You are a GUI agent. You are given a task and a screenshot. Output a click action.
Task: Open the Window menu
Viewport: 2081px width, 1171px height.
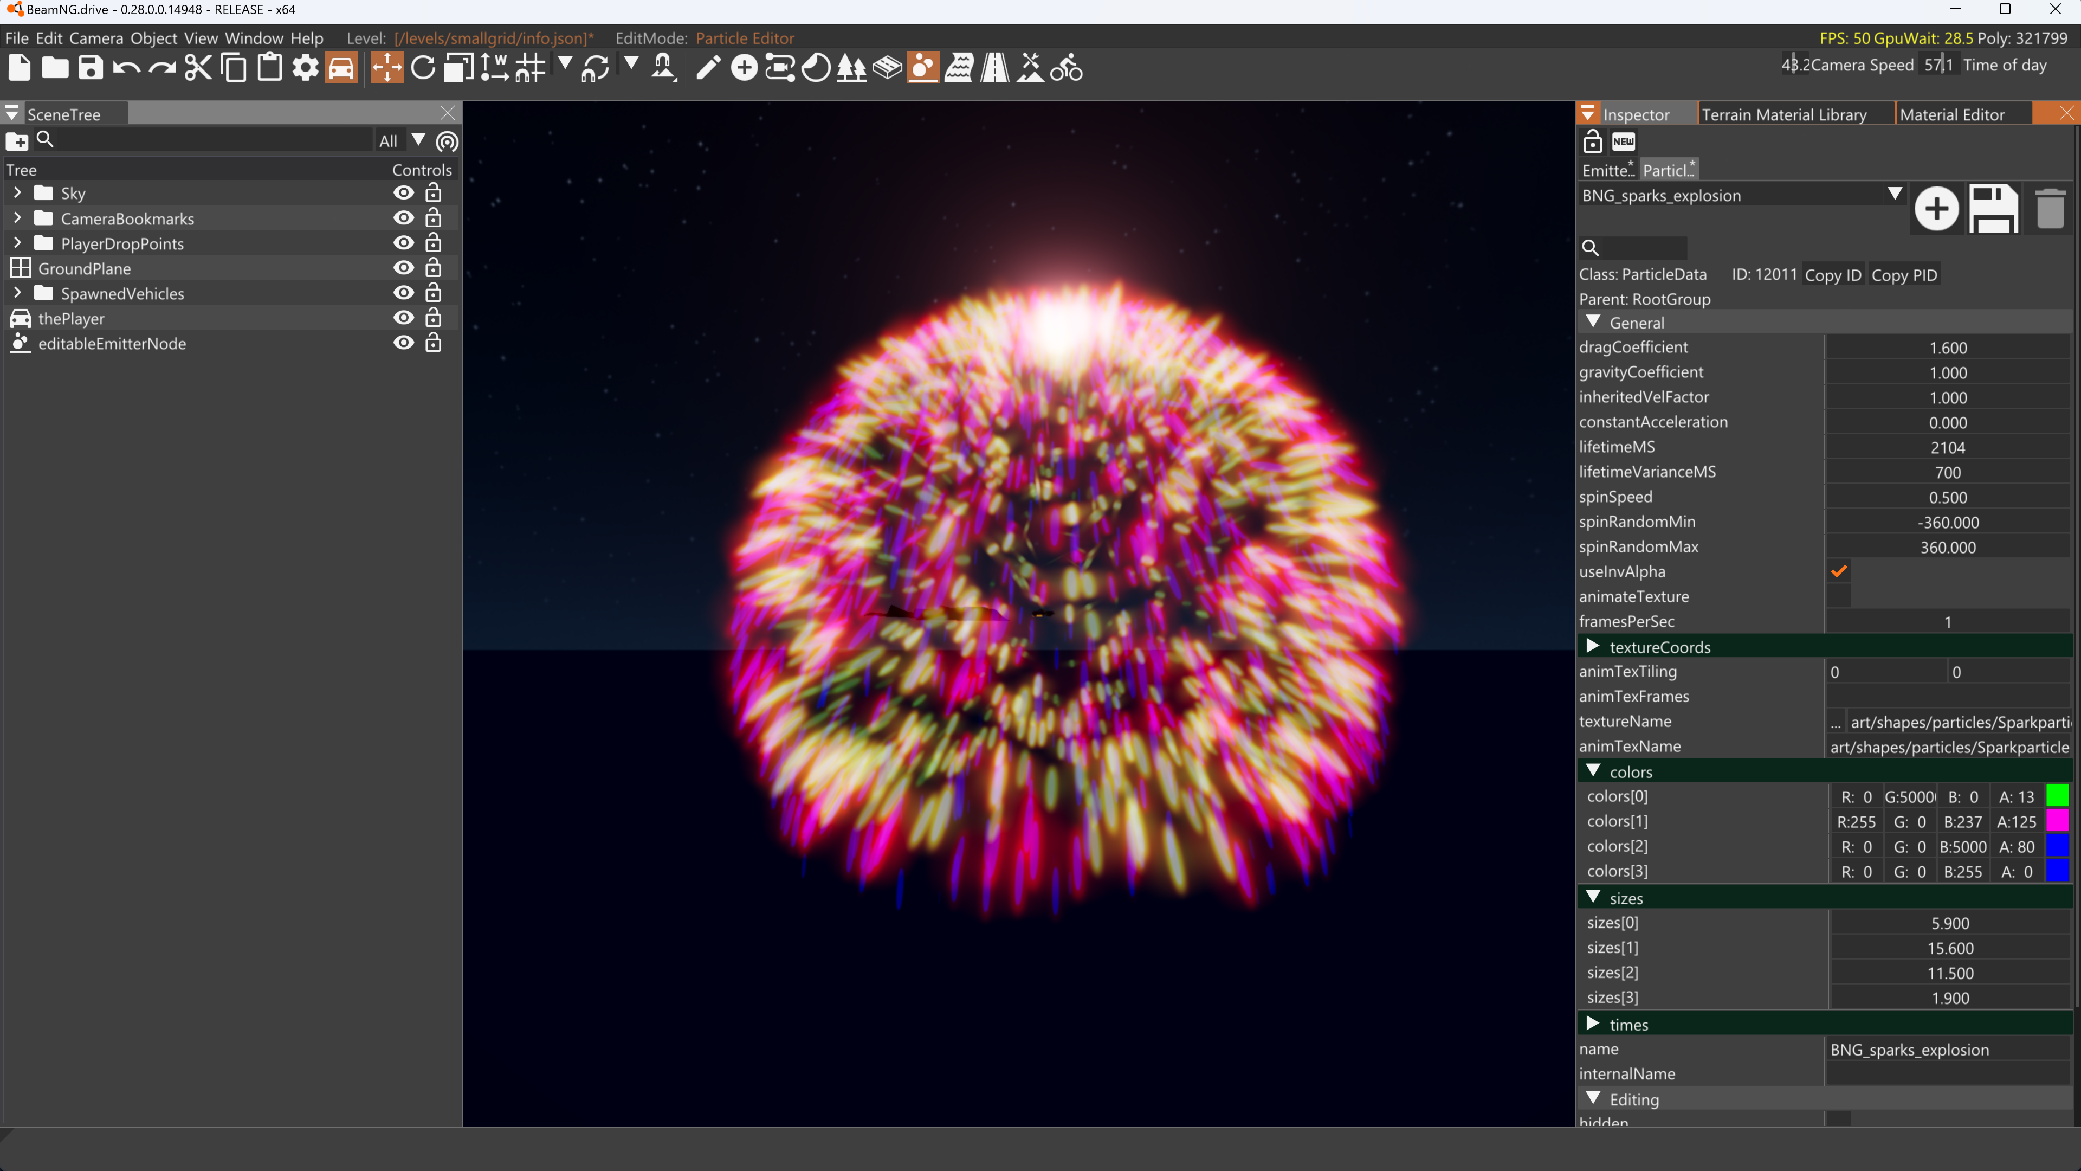(x=254, y=38)
